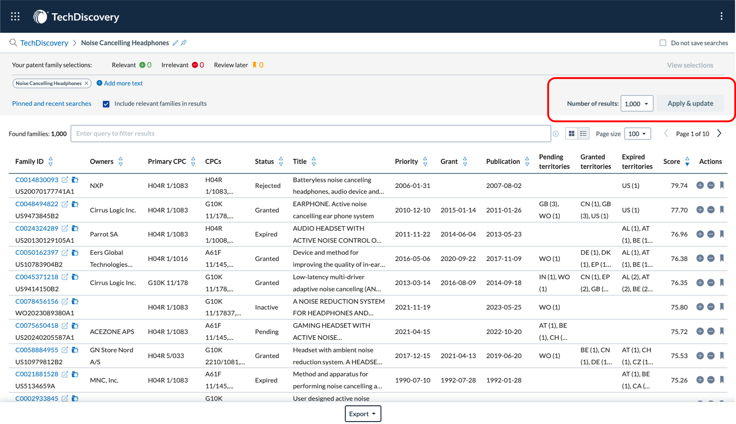The height and width of the screenshot is (424, 736).
Task: Toggle Do not save searches checkbox
Action: [x=663, y=43]
